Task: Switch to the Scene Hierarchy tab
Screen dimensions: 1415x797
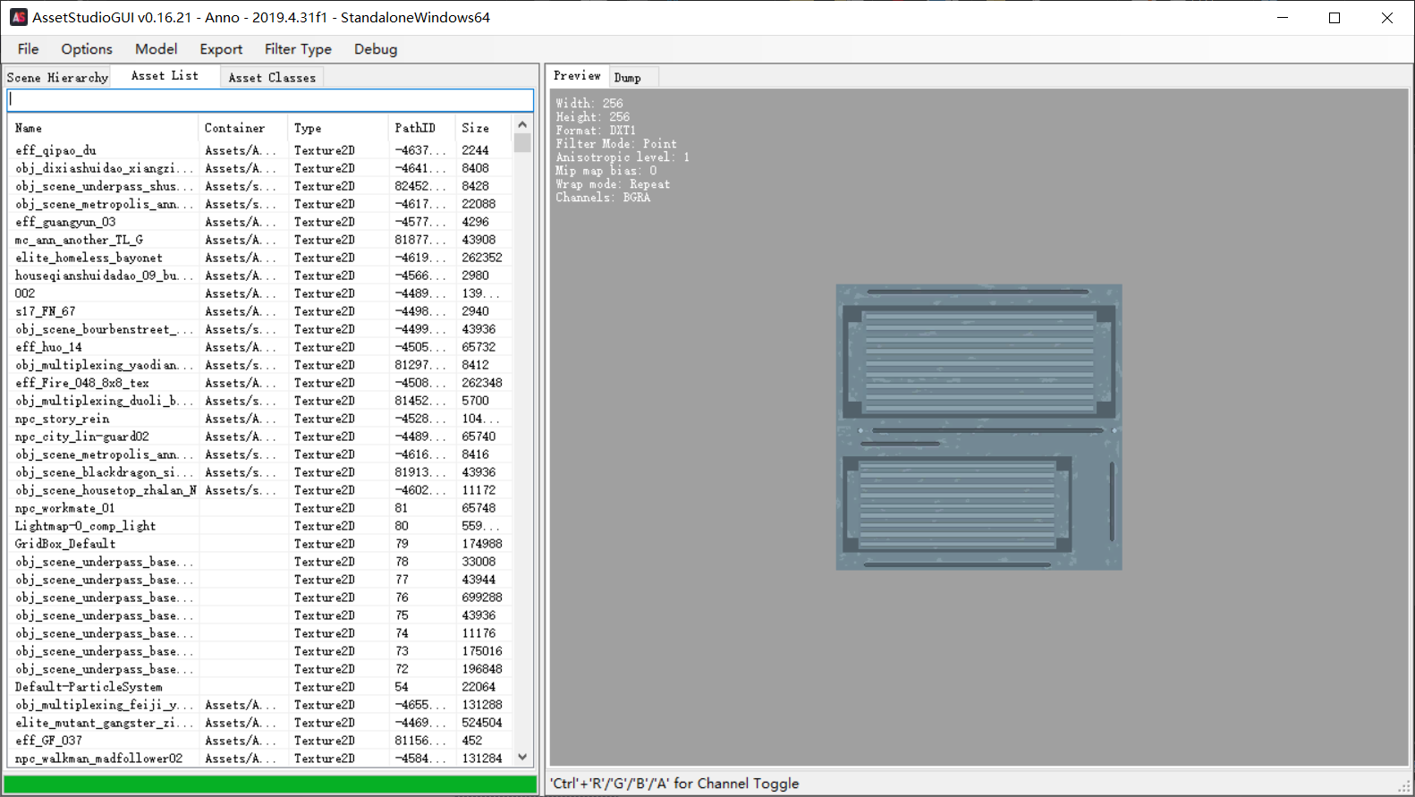Action: point(57,78)
